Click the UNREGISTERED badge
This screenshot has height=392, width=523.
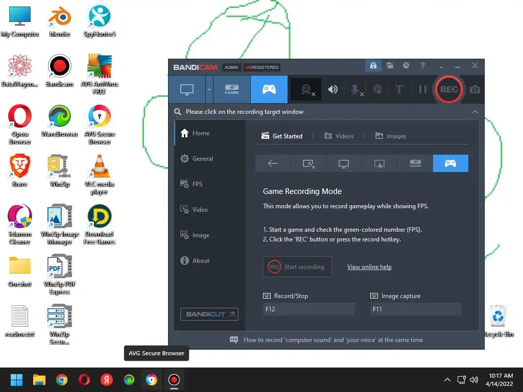(262, 67)
